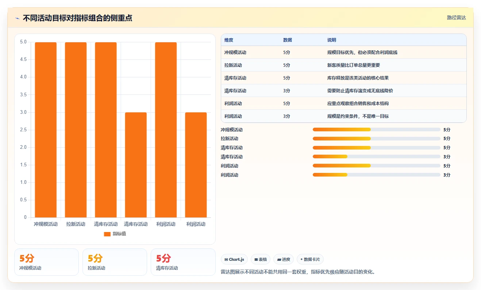Click the 数据 column header

click(x=288, y=40)
